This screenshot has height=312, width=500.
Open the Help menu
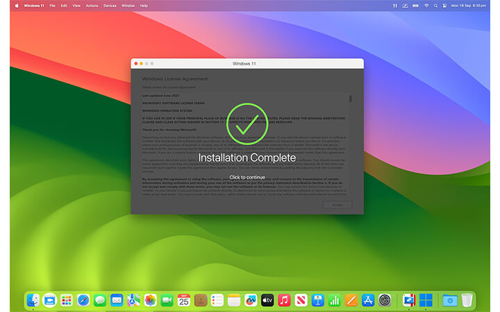144,6
